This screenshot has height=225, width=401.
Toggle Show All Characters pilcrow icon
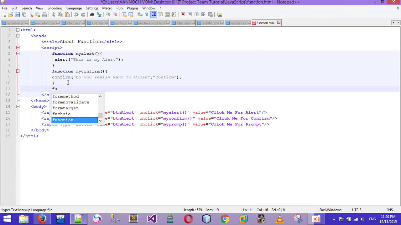[x=147, y=14]
